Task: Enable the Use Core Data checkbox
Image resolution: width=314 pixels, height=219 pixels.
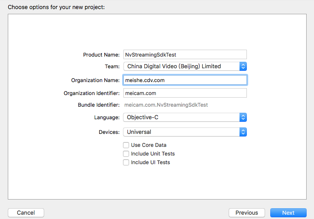Action: [126, 145]
